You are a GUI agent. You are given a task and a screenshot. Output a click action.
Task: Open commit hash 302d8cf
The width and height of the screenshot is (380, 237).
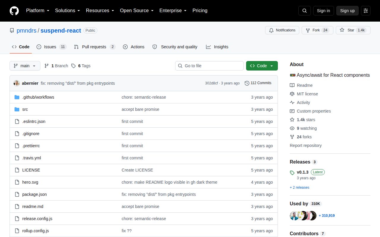tap(211, 83)
